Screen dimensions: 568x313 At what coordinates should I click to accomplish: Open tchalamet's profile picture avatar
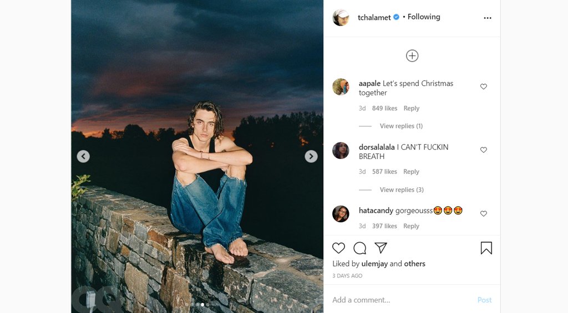tap(341, 18)
